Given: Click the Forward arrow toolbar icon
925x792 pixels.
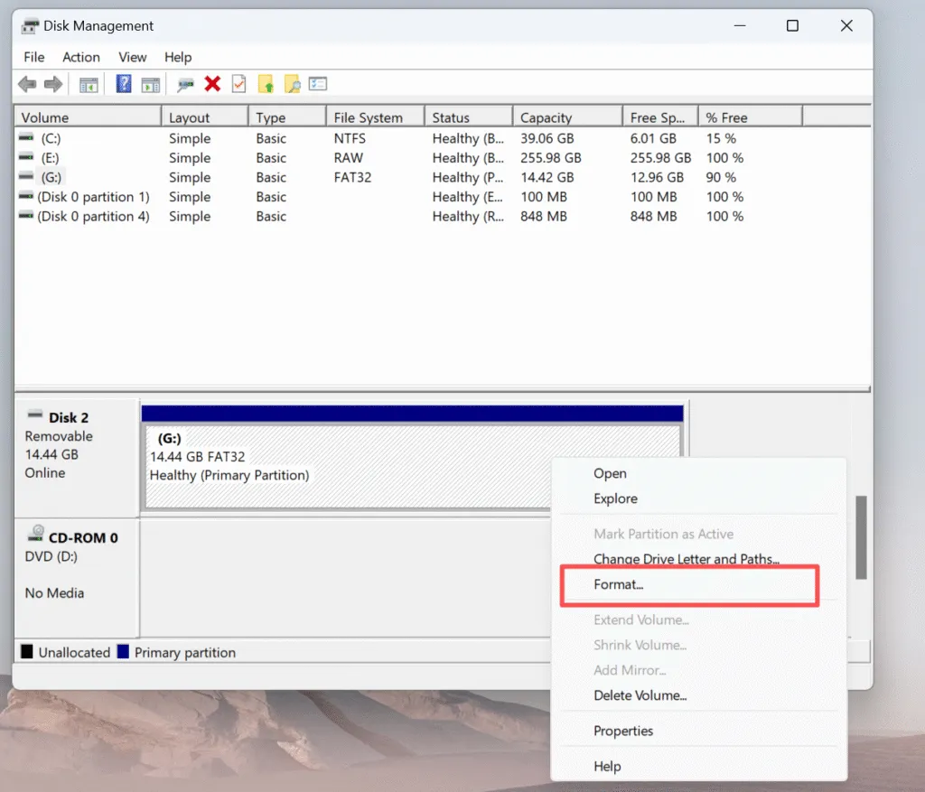Looking at the screenshot, I should pyautogui.click(x=53, y=84).
